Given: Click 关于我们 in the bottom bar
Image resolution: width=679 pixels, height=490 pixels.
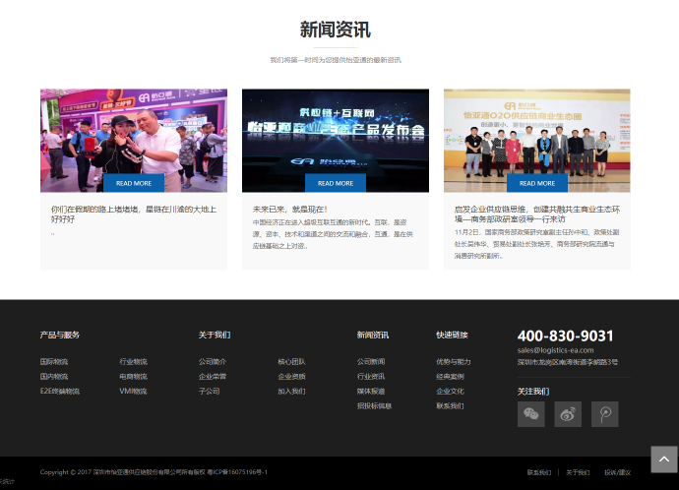Looking at the screenshot, I should (x=578, y=472).
